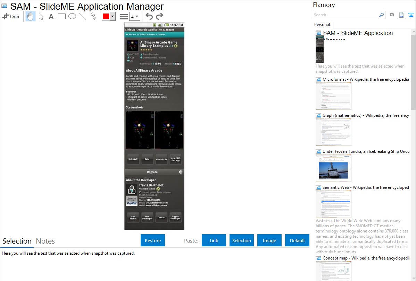Click the Upgrade arrow in phone screenshot

(x=181, y=172)
